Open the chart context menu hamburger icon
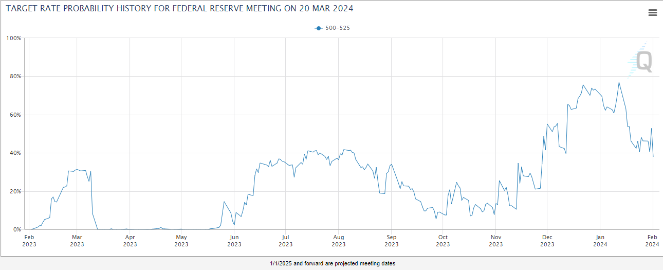 click(x=652, y=13)
